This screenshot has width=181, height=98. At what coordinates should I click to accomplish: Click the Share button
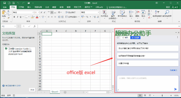point(175,7)
